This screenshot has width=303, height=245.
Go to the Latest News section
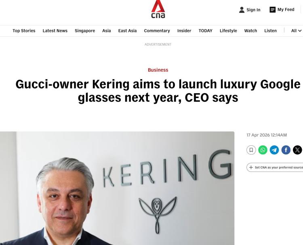[x=55, y=31]
